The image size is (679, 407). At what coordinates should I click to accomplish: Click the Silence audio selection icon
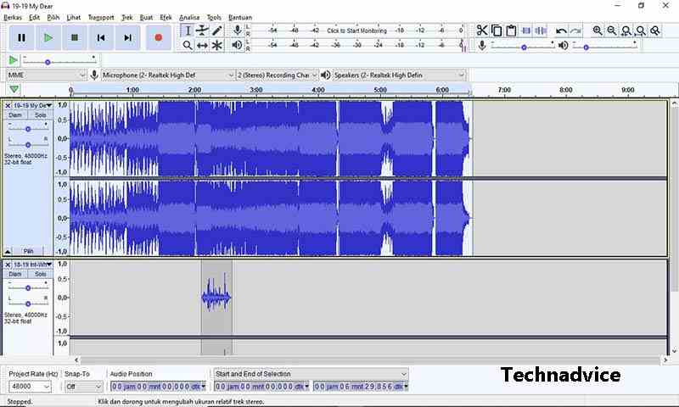click(x=541, y=31)
